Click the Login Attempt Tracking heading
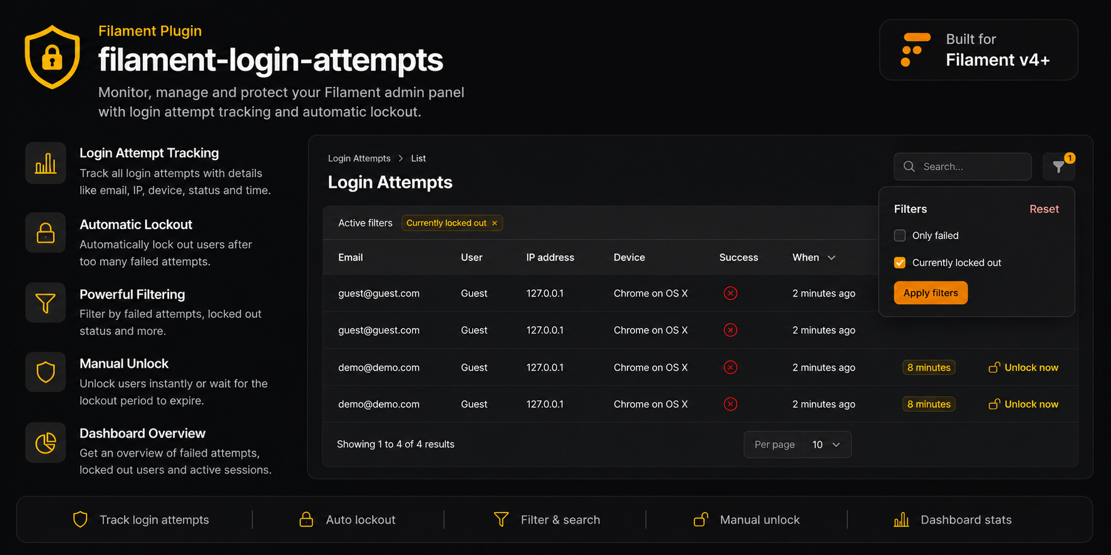Image resolution: width=1111 pixels, height=555 pixels. pos(149,153)
